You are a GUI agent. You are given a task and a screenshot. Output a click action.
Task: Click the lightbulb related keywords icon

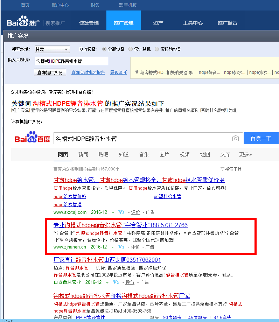137,72
